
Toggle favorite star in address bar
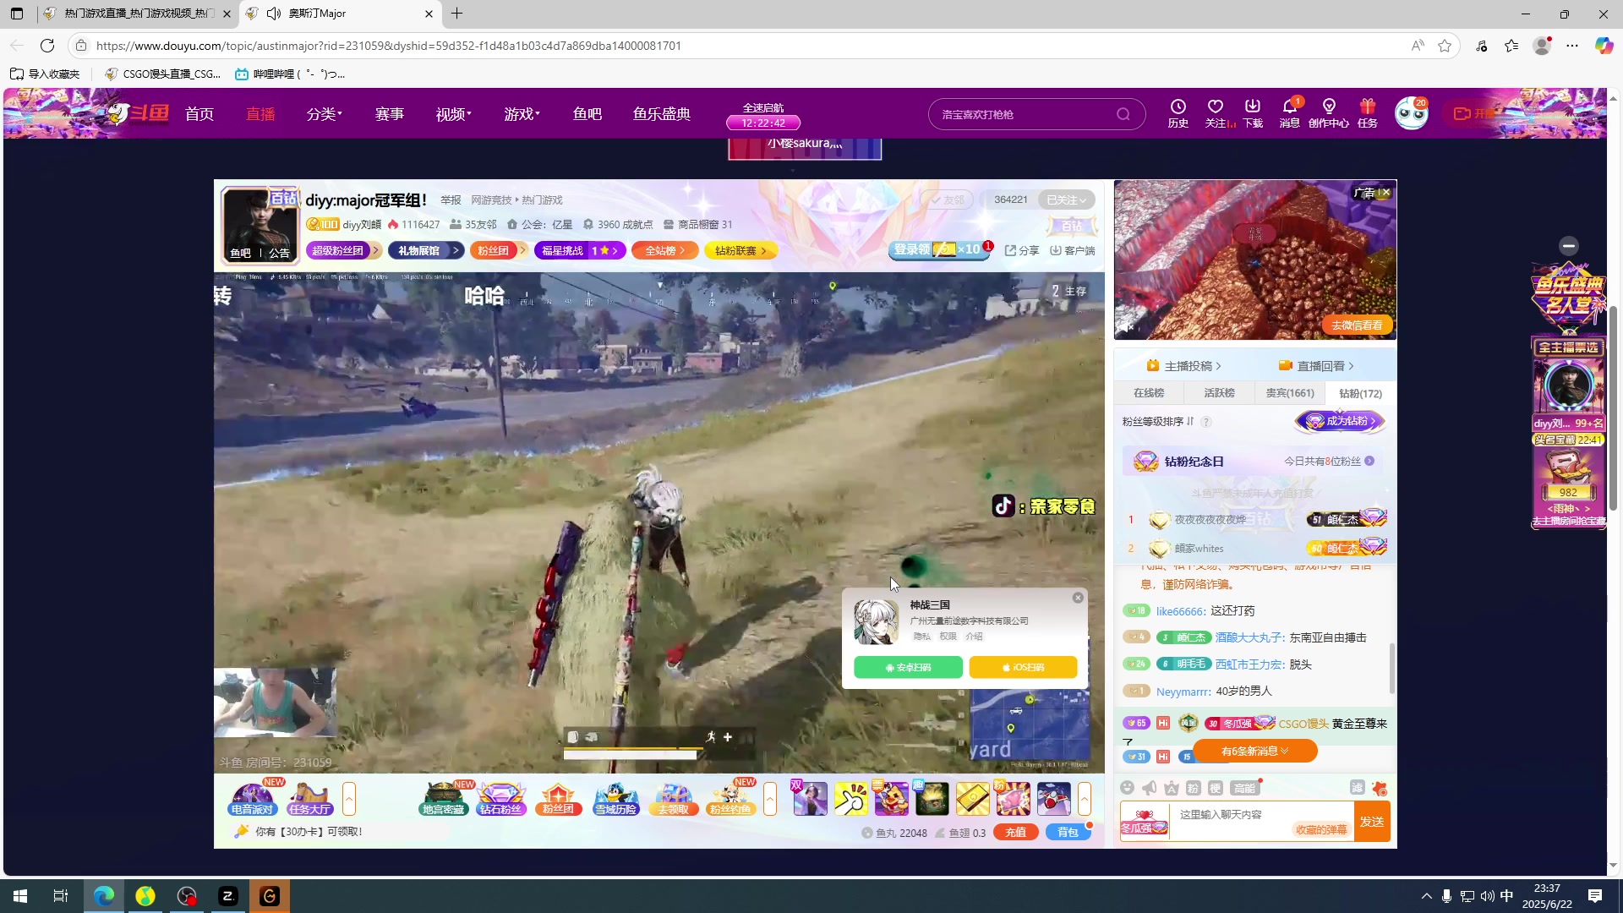(1445, 46)
